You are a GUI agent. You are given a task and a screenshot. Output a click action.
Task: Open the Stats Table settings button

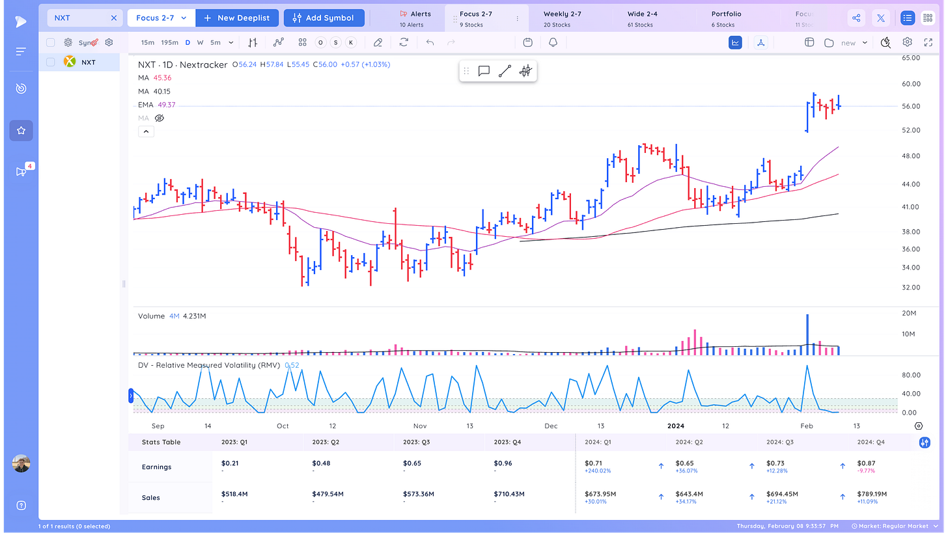[925, 443]
